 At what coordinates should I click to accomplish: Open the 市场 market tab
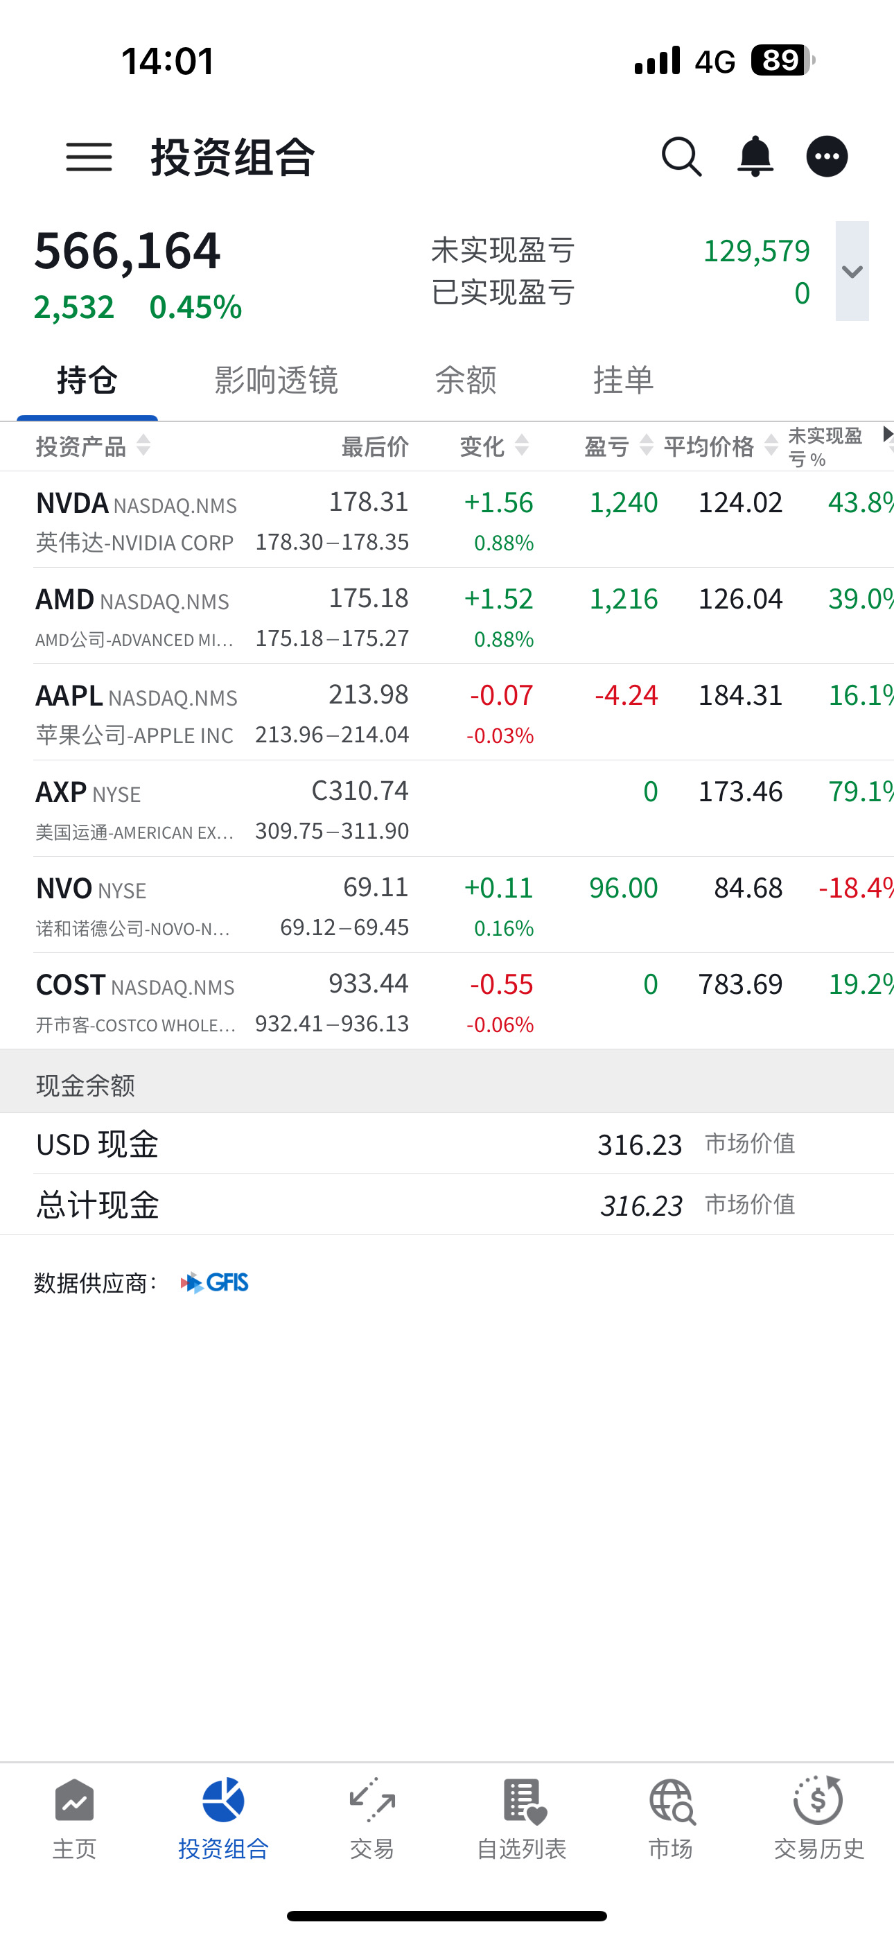pyautogui.click(x=671, y=1818)
